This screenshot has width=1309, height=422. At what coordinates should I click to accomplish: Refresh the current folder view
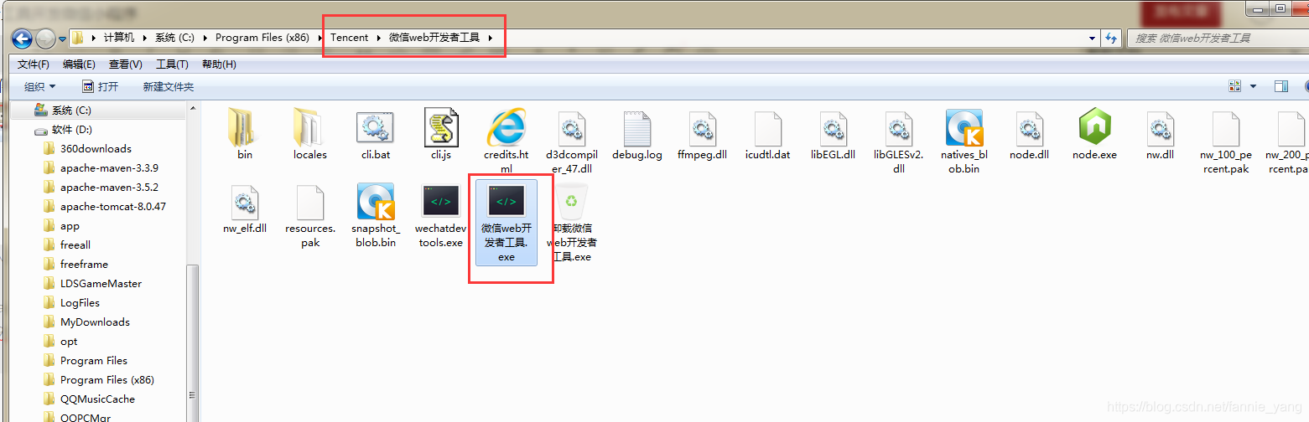tap(1111, 38)
